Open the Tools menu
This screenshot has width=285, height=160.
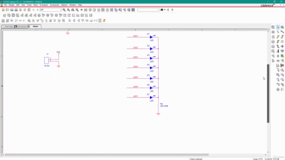[x=29, y=5]
